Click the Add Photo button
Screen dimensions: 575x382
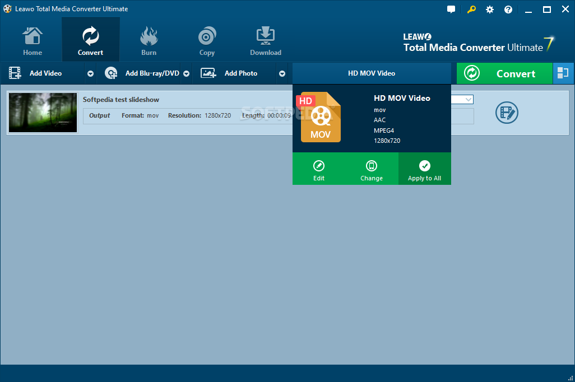[x=234, y=73]
